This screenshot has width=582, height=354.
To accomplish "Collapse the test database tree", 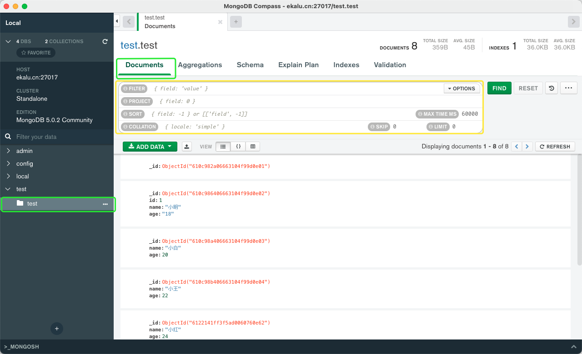I will 8,189.
